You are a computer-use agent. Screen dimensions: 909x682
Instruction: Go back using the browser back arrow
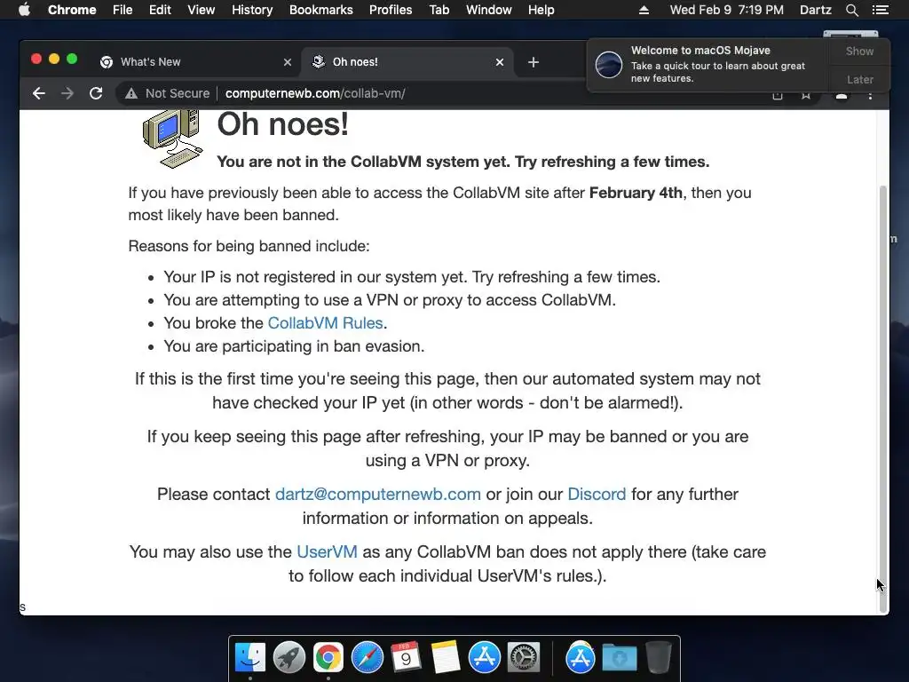[x=39, y=93]
